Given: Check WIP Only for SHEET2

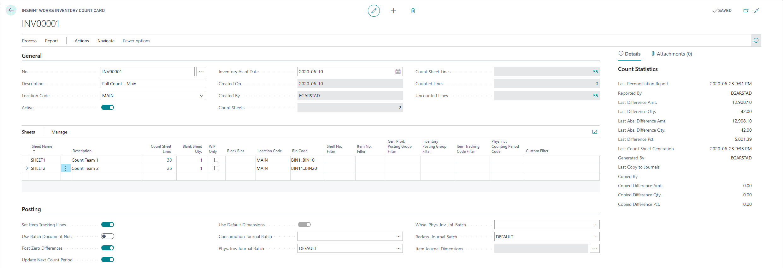Looking at the screenshot, I should tap(216, 168).
